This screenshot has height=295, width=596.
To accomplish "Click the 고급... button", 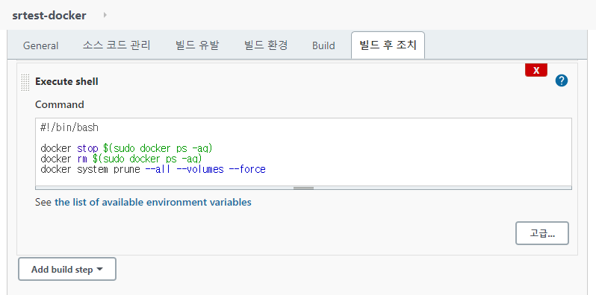I will click(x=542, y=233).
